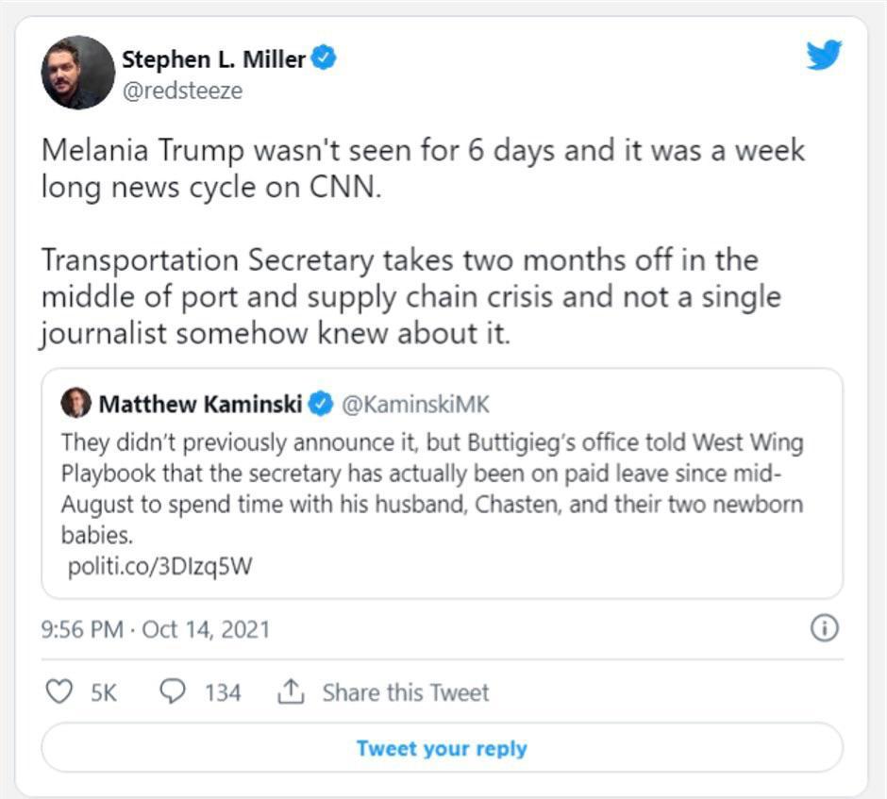Viewport: 887px width, 799px height.
Task: Click Share this Tweet text
Action: pyautogui.click(x=406, y=692)
